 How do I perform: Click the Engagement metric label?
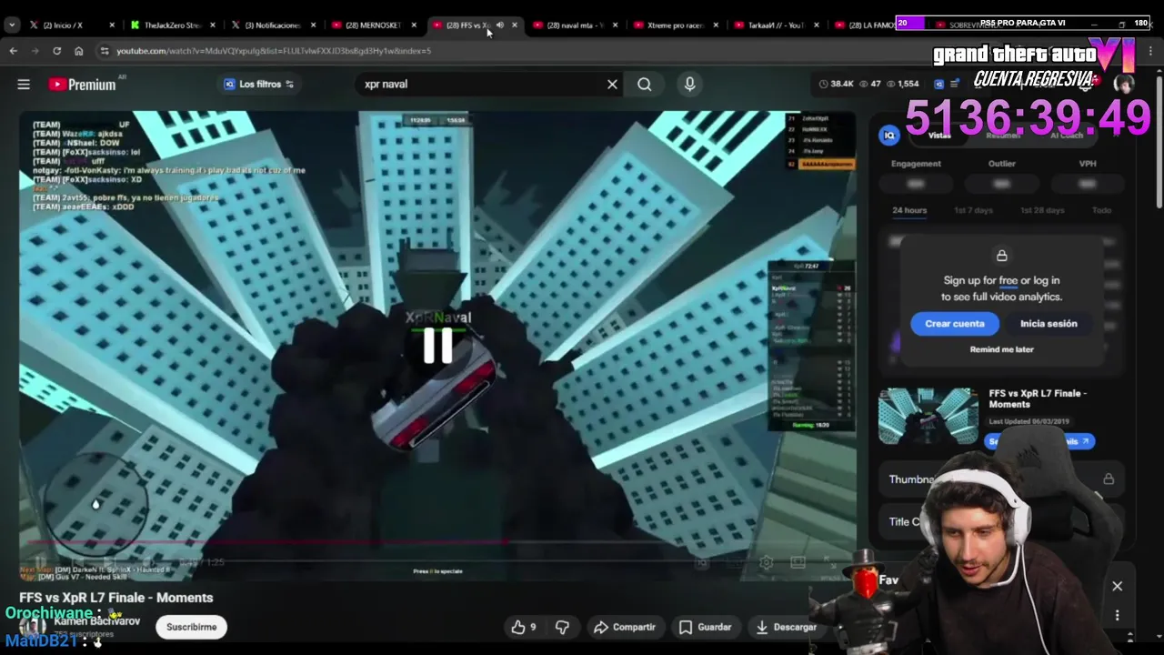coord(916,164)
